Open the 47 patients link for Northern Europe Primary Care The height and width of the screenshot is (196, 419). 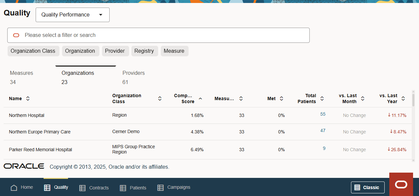(x=323, y=130)
